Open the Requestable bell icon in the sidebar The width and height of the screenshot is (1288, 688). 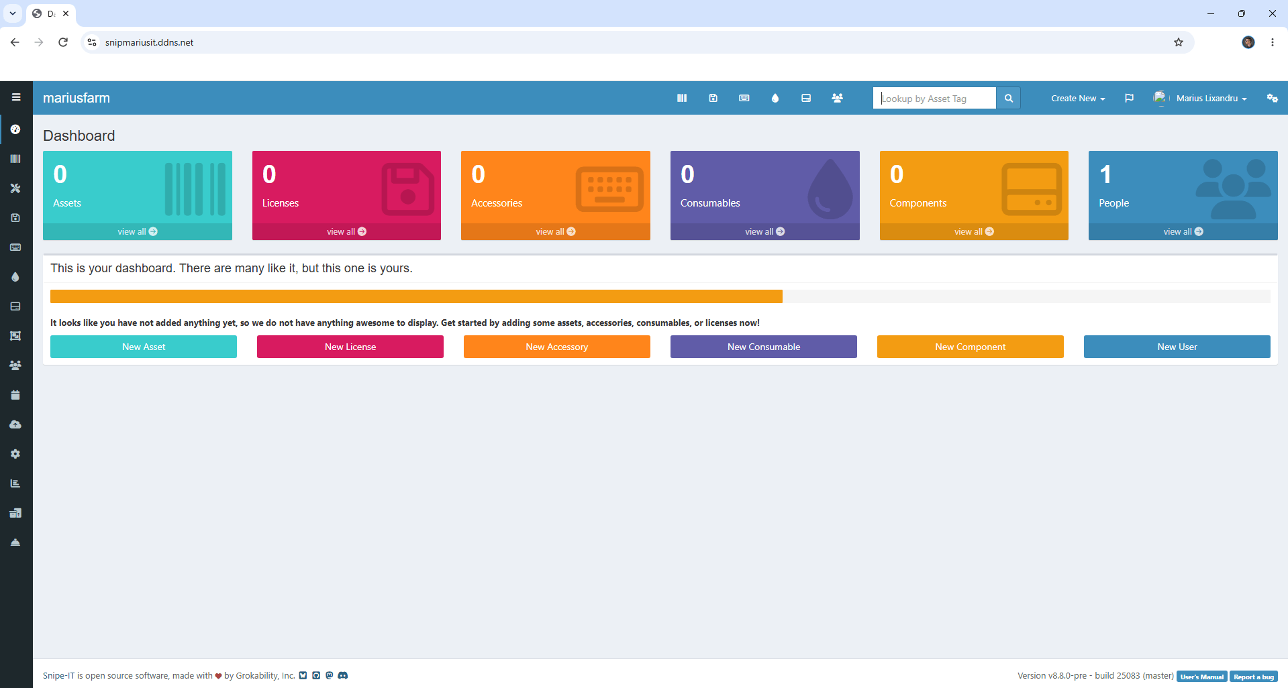tap(15, 542)
